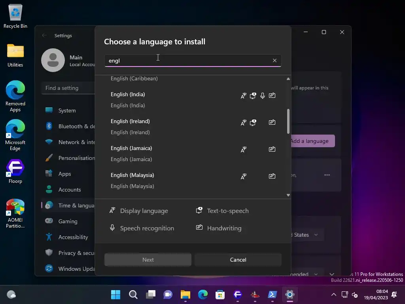Screen dimensions: 405x304
Task: Click the Display language legend icon
Action: pos(112,211)
